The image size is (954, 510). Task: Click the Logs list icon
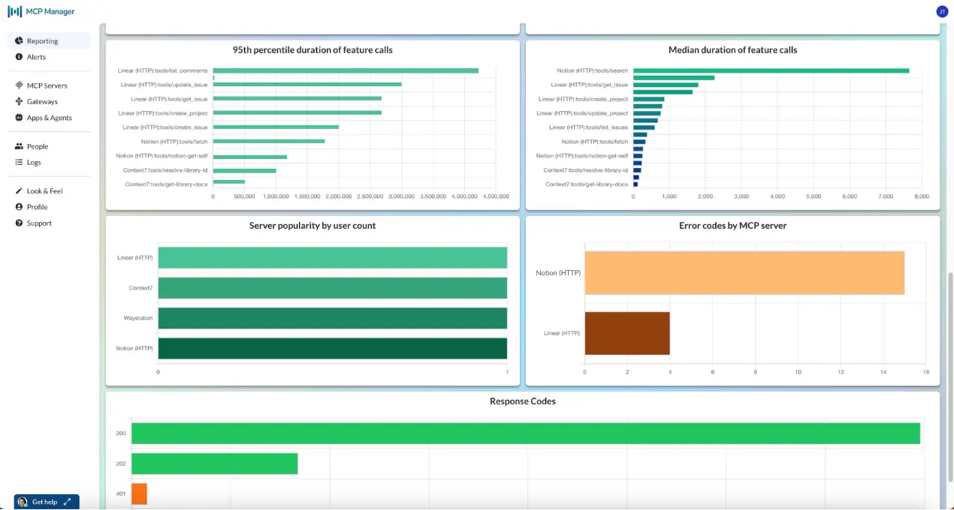pos(19,162)
